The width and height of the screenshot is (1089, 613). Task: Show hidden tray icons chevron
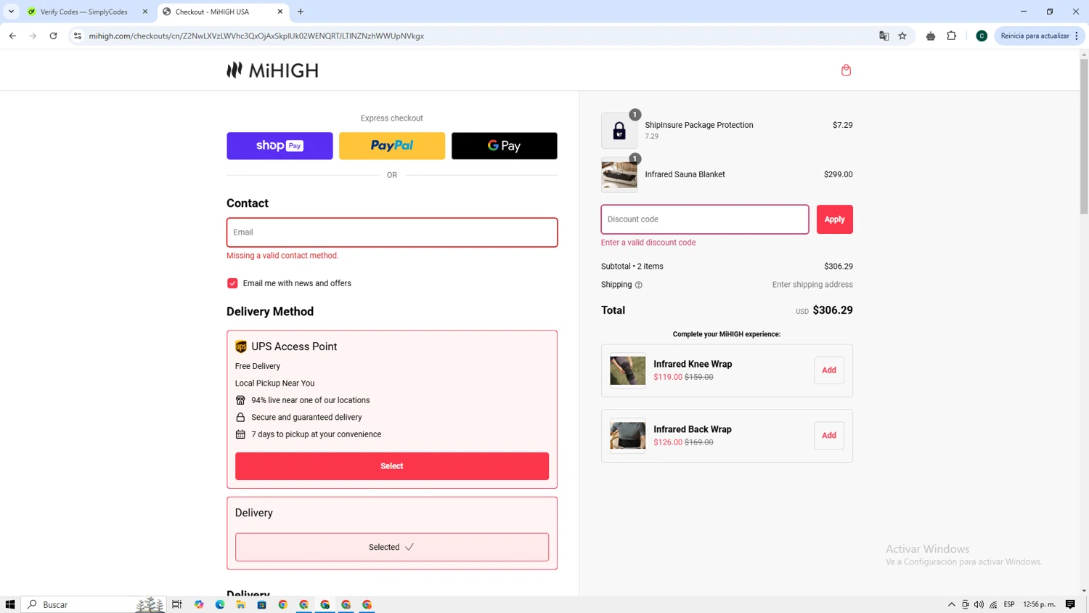click(x=951, y=604)
